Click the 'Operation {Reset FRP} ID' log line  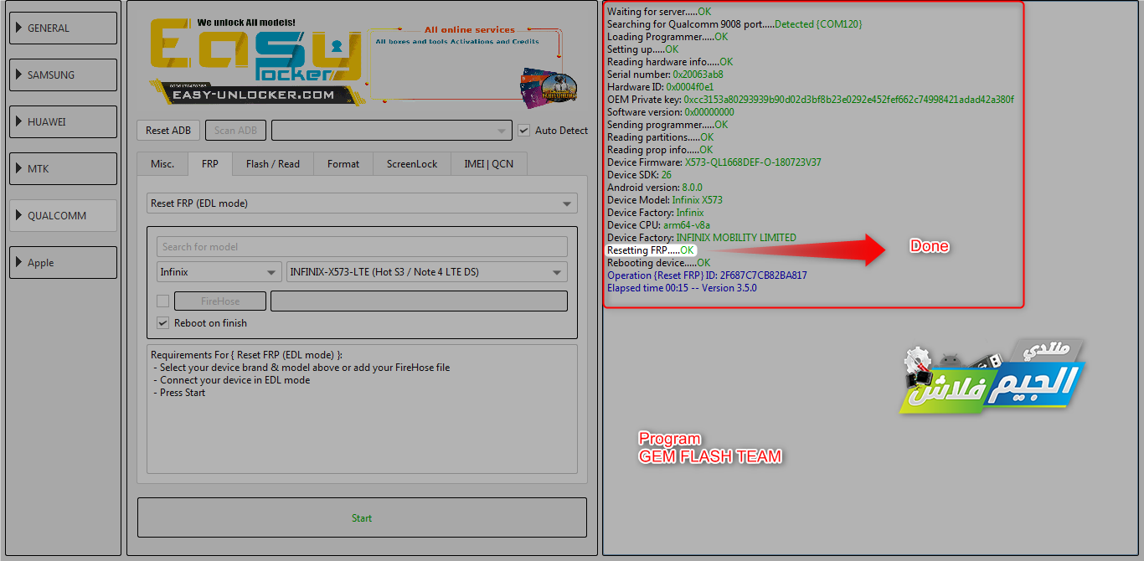pos(707,275)
